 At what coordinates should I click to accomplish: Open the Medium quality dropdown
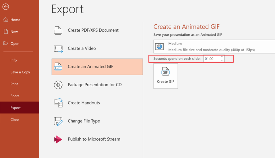[214, 46]
